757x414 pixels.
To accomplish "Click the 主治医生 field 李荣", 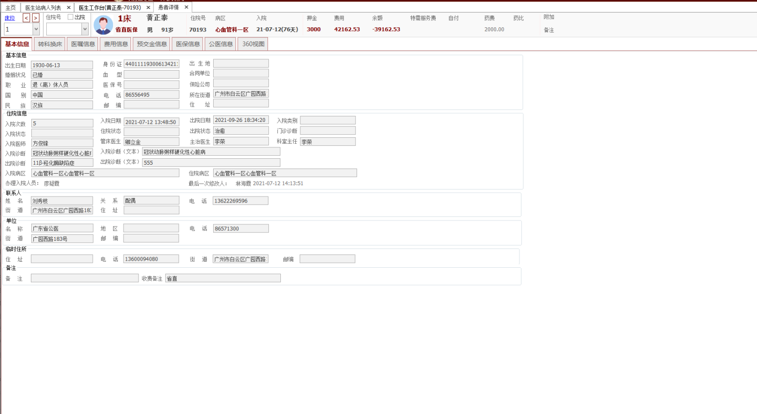I will coord(241,141).
